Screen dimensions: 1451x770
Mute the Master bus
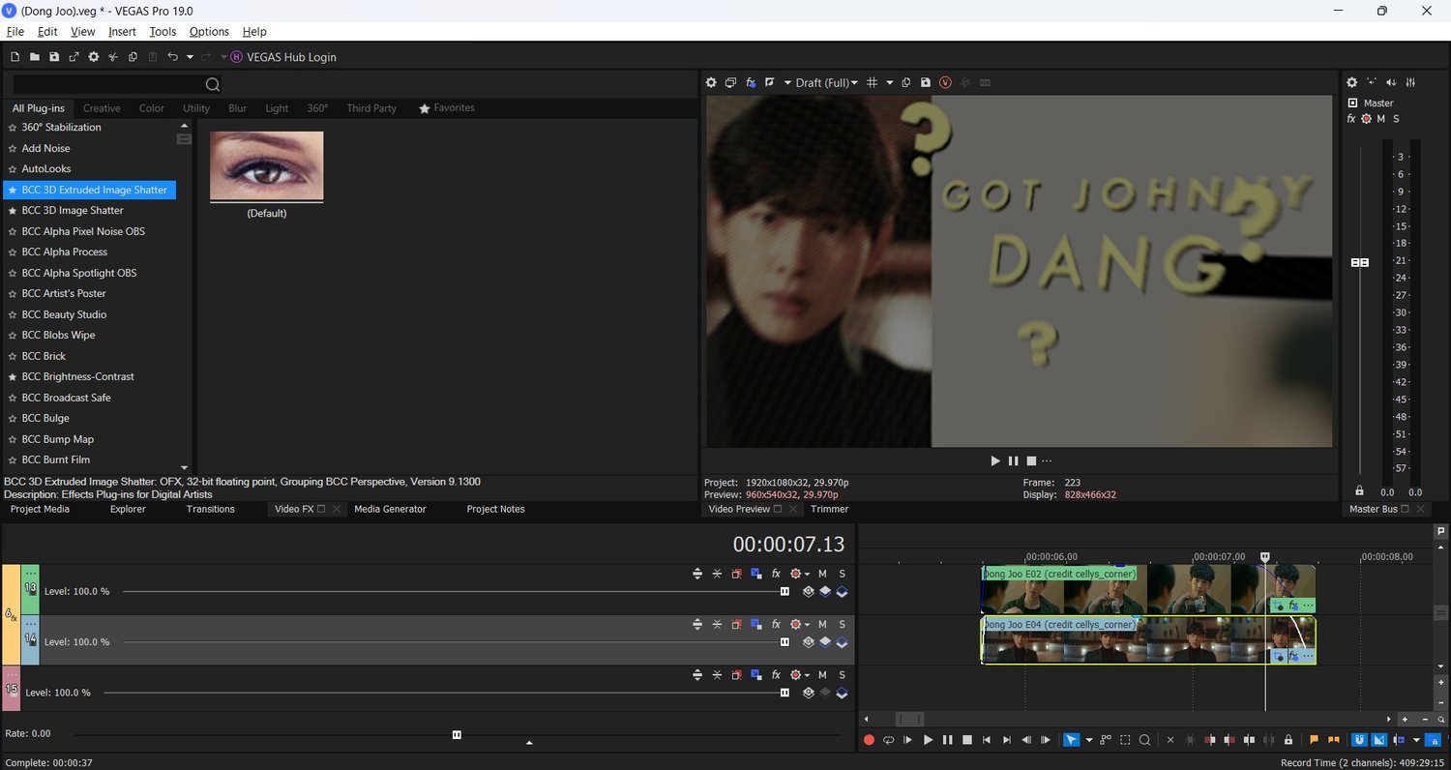point(1381,119)
